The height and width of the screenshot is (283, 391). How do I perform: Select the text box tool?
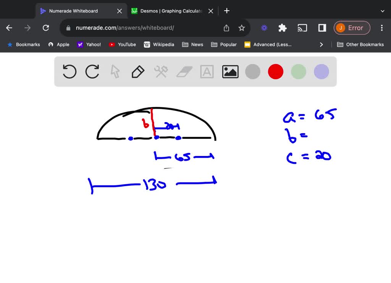207,72
